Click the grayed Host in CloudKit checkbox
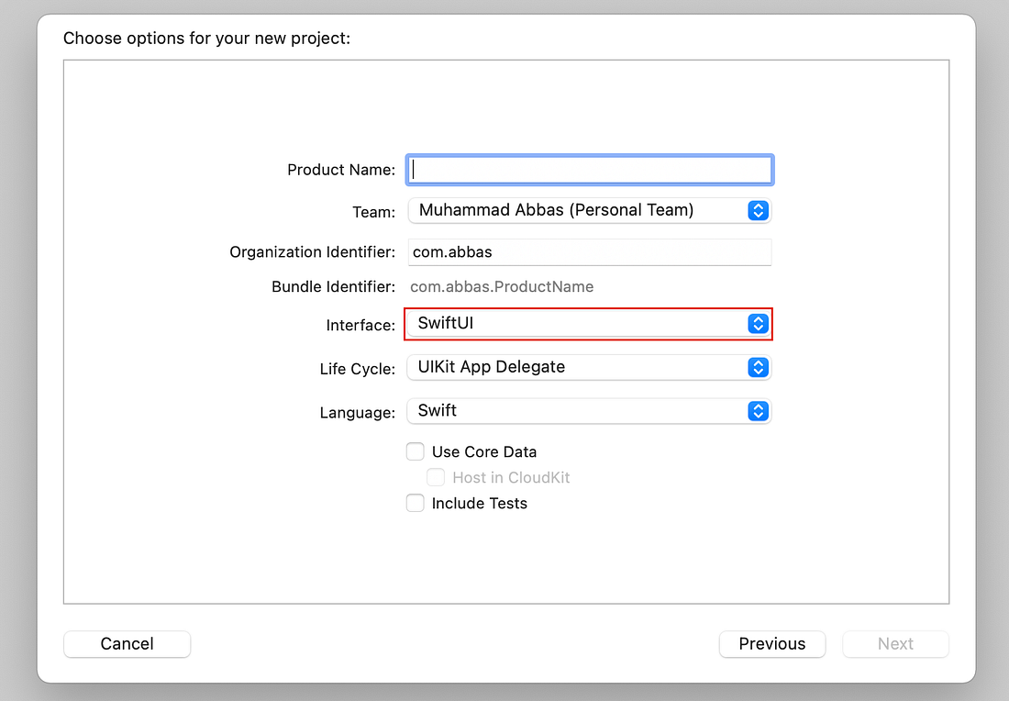 tap(436, 477)
